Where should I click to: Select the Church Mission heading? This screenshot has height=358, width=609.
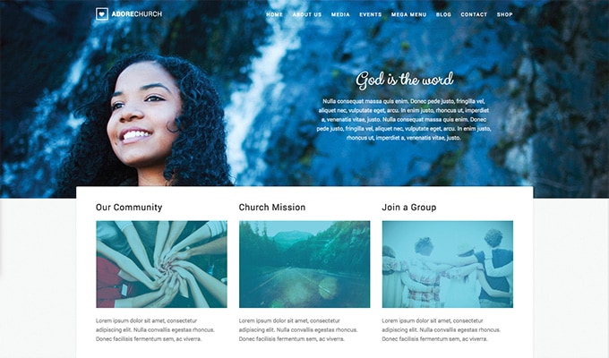(272, 208)
